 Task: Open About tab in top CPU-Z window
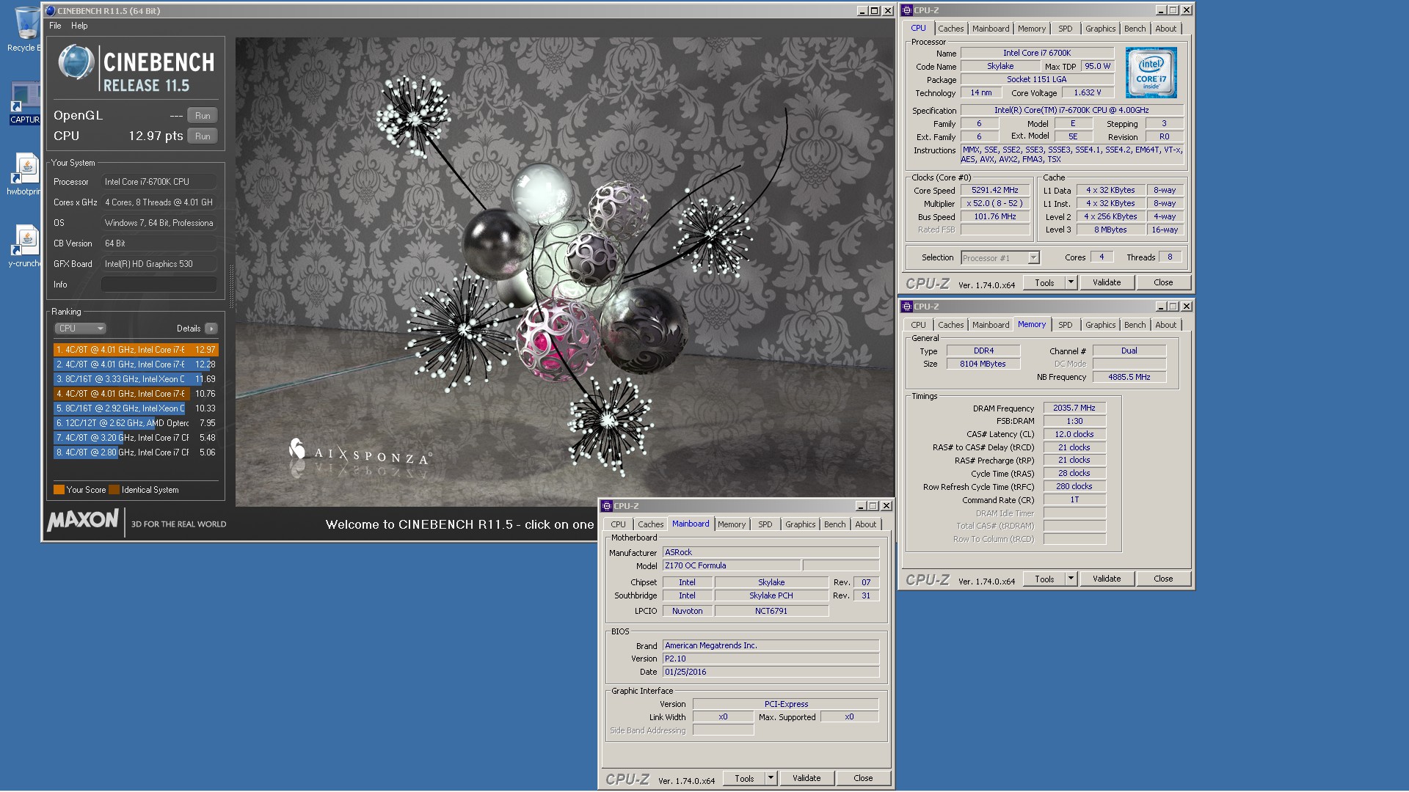(1165, 29)
